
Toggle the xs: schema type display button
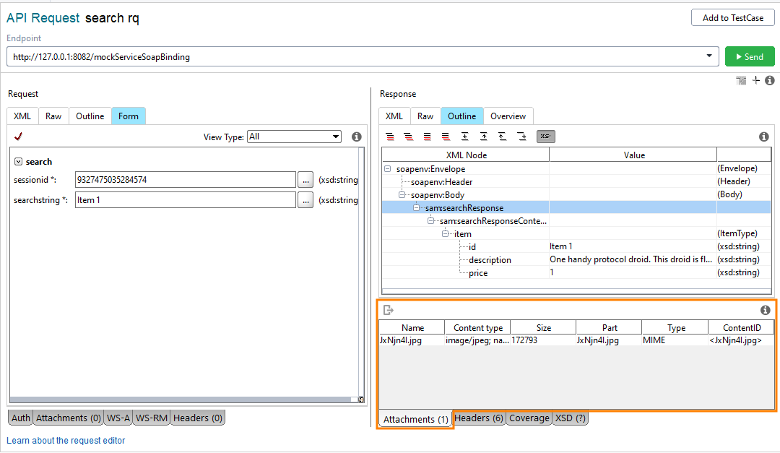(546, 136)
